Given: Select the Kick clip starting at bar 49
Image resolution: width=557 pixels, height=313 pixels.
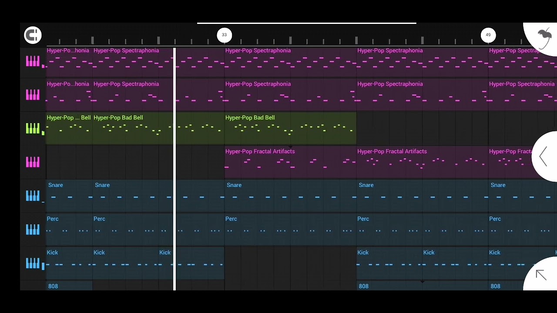Looking at the screenshot, I should (x=521, y=263).
